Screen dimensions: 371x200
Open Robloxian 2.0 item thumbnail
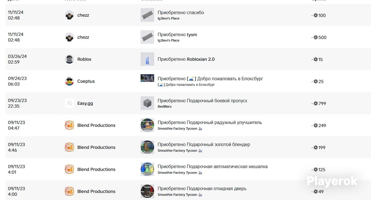147,59
